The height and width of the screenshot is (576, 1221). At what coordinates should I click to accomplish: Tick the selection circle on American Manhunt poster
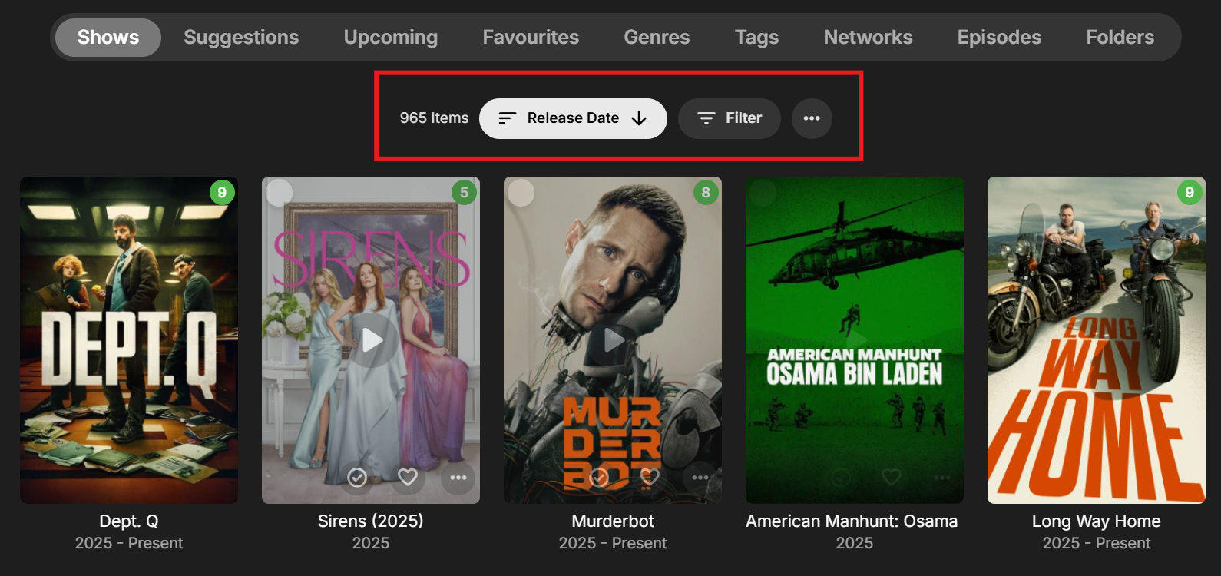[x=763, y=193]
